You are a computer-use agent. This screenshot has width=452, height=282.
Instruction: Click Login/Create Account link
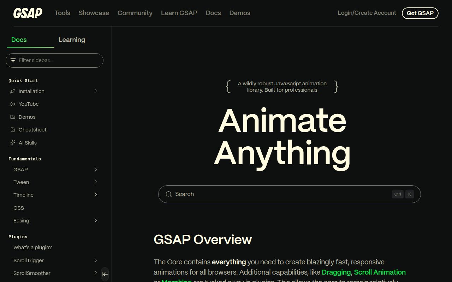pyautogui.click(x=367, y=13)
